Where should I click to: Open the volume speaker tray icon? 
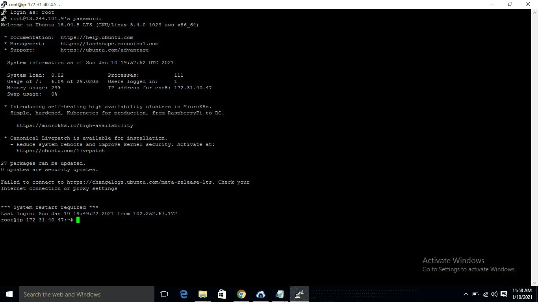pyautogui.click(x=494, y=294)
